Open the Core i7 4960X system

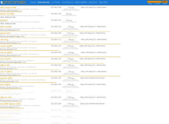[6, 72]
